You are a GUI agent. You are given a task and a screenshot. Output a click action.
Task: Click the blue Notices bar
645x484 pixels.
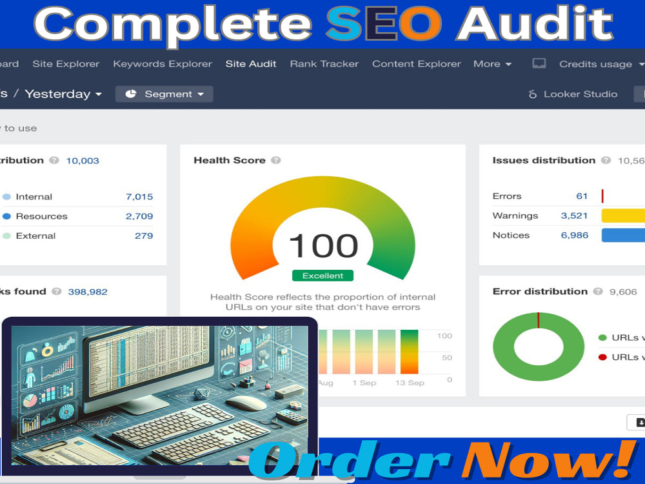(623, 235)
